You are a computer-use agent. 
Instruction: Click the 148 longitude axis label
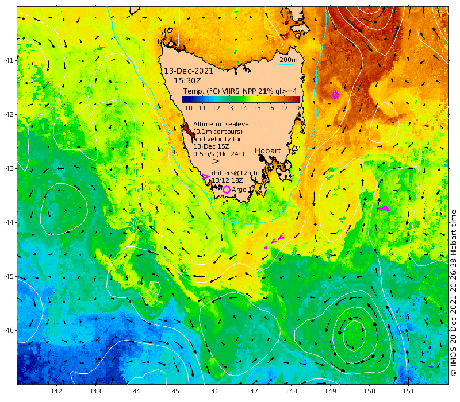pyautogui.click(x=291, y=391)
